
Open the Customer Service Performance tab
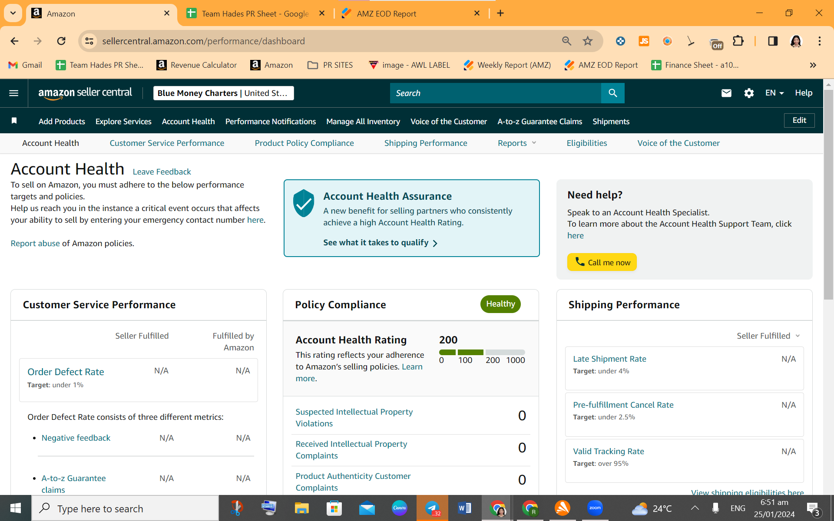pos(167,143)
